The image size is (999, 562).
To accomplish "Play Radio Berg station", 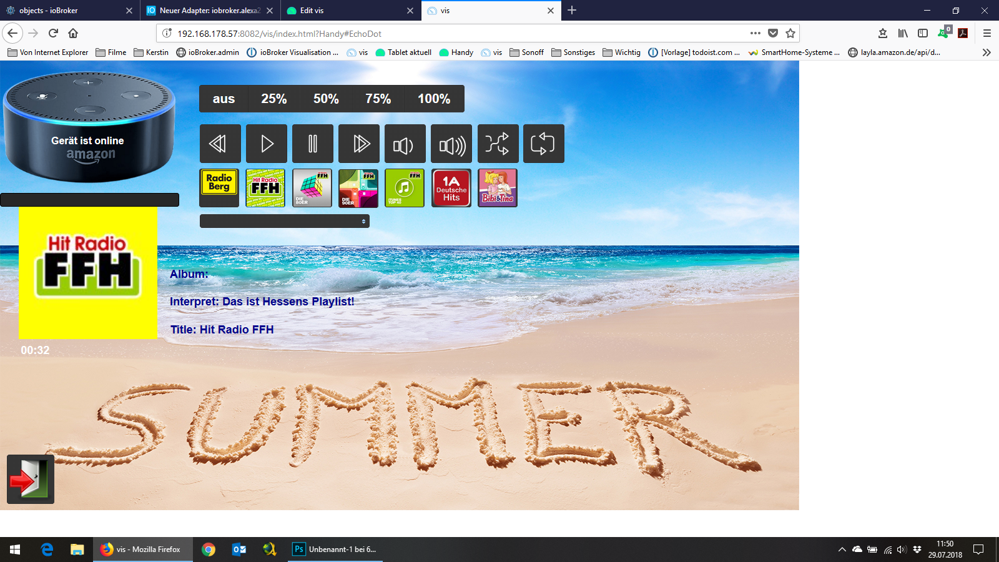I will [219, 188].
